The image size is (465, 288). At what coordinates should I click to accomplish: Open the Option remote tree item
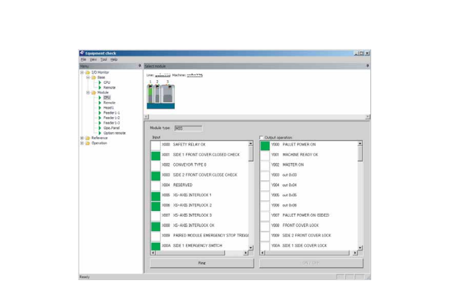(x=114, y=133)
